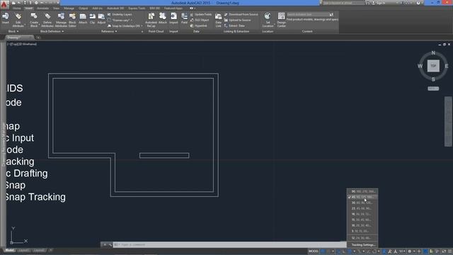The image size is (453, 255).
Task: Click Attach in the Point Cloud panel
Action: (x=163, y=18)
